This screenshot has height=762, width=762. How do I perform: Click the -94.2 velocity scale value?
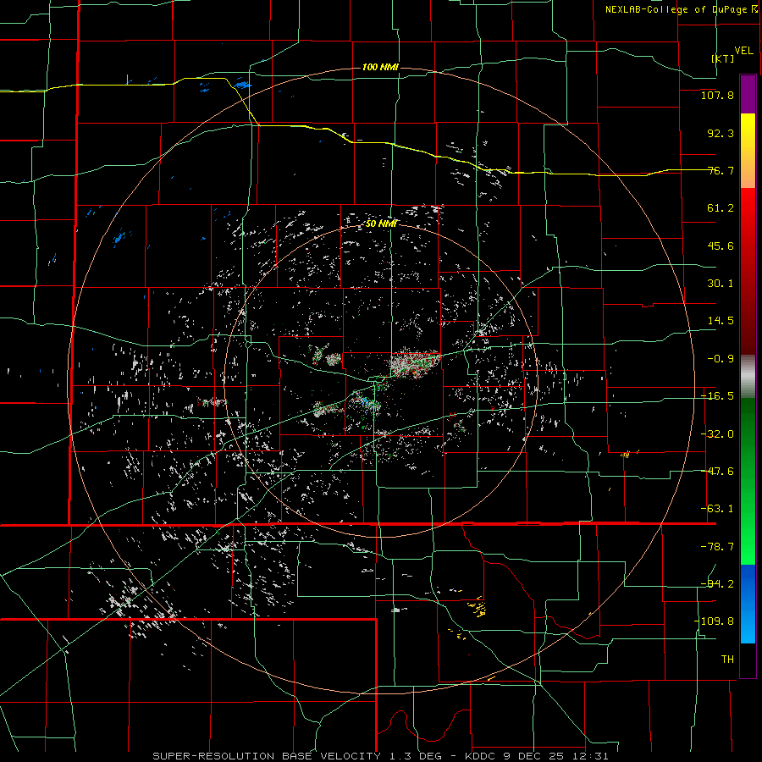[x=717, y=583]
